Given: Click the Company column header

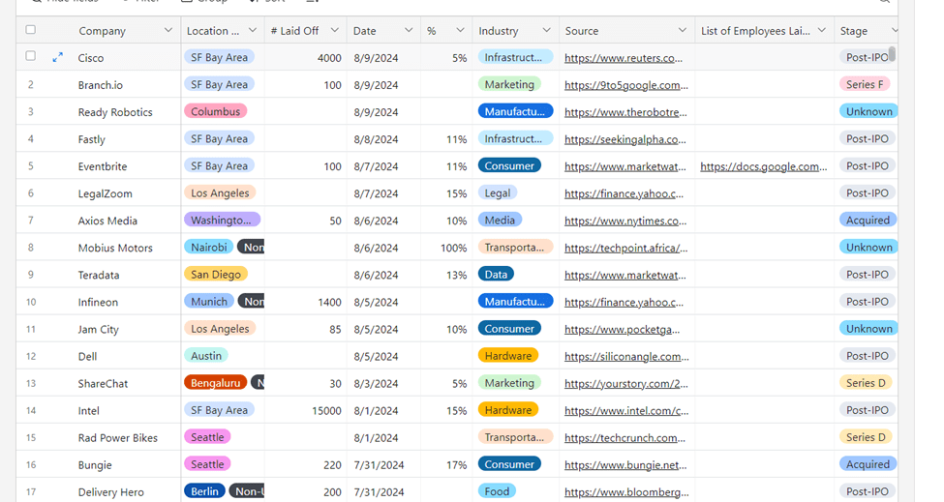Looking at the screenshot, I should click(102, 31).
